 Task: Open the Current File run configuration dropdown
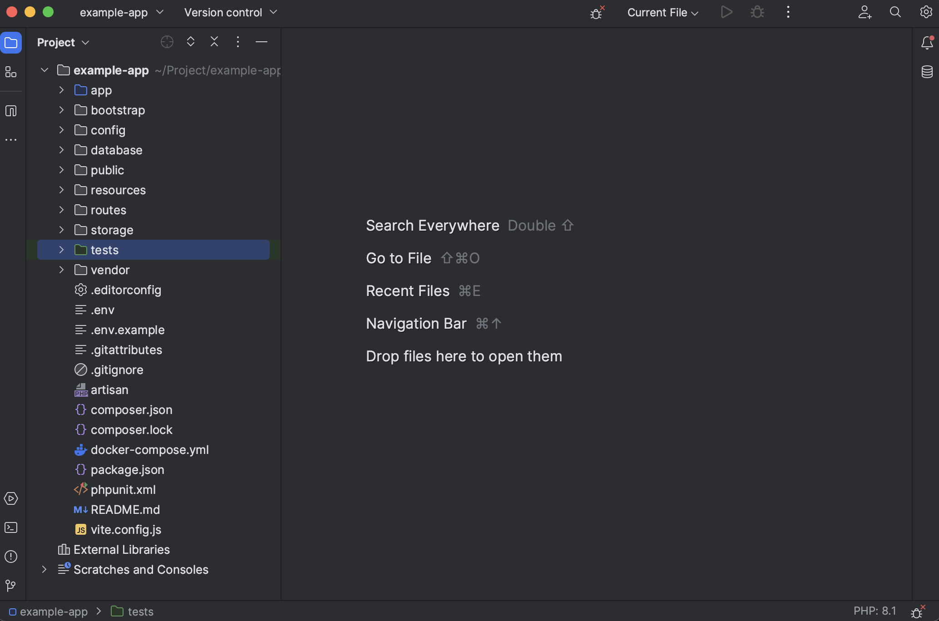coord(662,13)
